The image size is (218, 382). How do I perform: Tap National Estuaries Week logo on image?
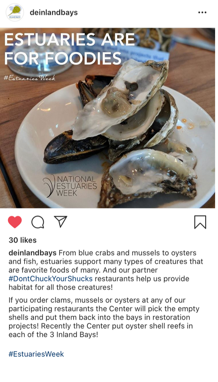click(70, 186)
